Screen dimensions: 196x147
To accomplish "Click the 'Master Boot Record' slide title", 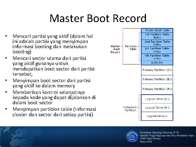I will pyautogui.click(x=98, y=18).
